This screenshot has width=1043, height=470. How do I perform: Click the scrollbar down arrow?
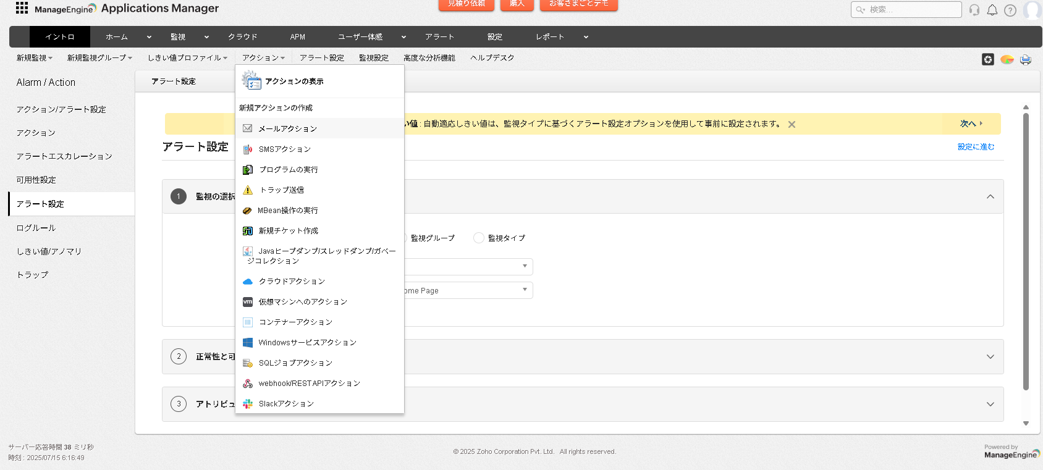(1026, 424)
